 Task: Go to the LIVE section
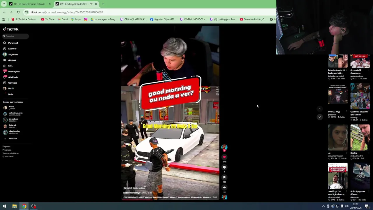8,66
